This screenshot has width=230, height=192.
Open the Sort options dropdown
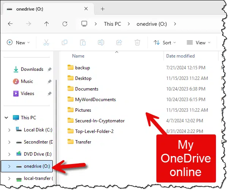[165, 42]
